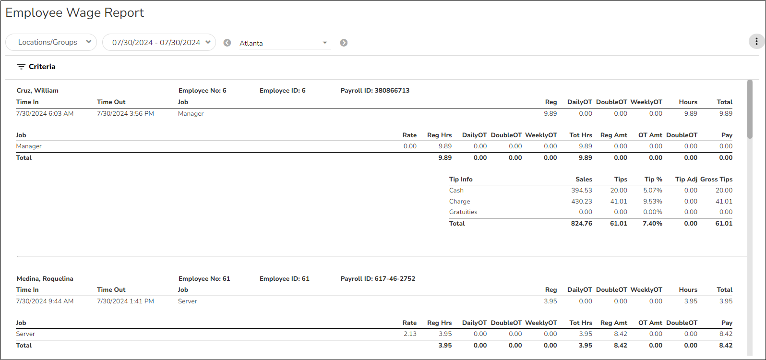Click the Gratuities row label
Viewport: 766px width, 360px height.
[x=463, y=212]
